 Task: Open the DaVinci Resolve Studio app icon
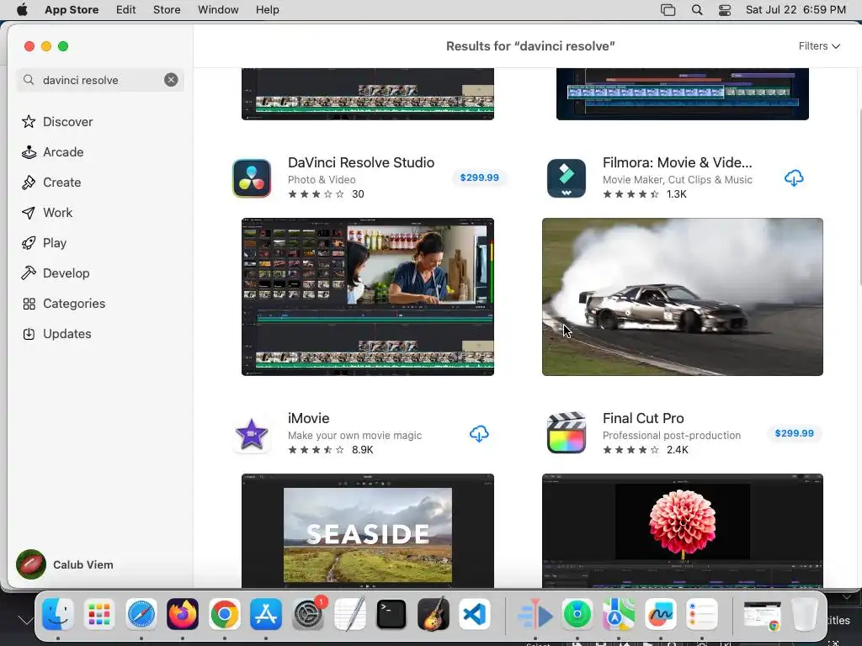pos(252,178)
